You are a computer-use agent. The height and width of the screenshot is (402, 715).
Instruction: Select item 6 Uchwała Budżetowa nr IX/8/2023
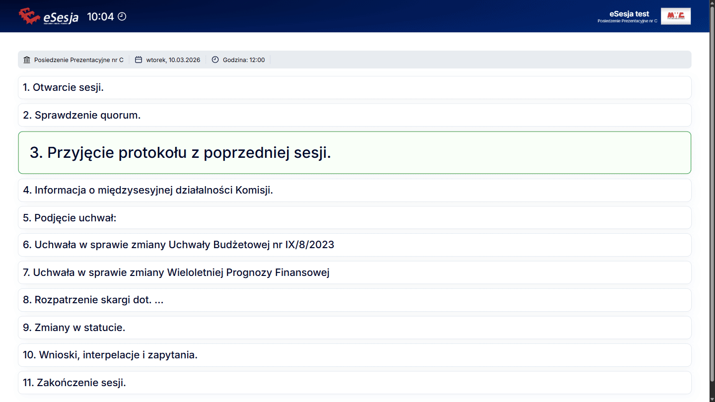(178, 245)
